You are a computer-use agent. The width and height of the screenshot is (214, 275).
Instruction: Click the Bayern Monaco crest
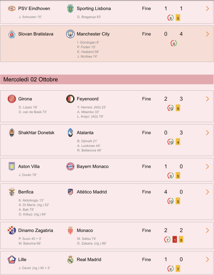[x=71, y=167]
